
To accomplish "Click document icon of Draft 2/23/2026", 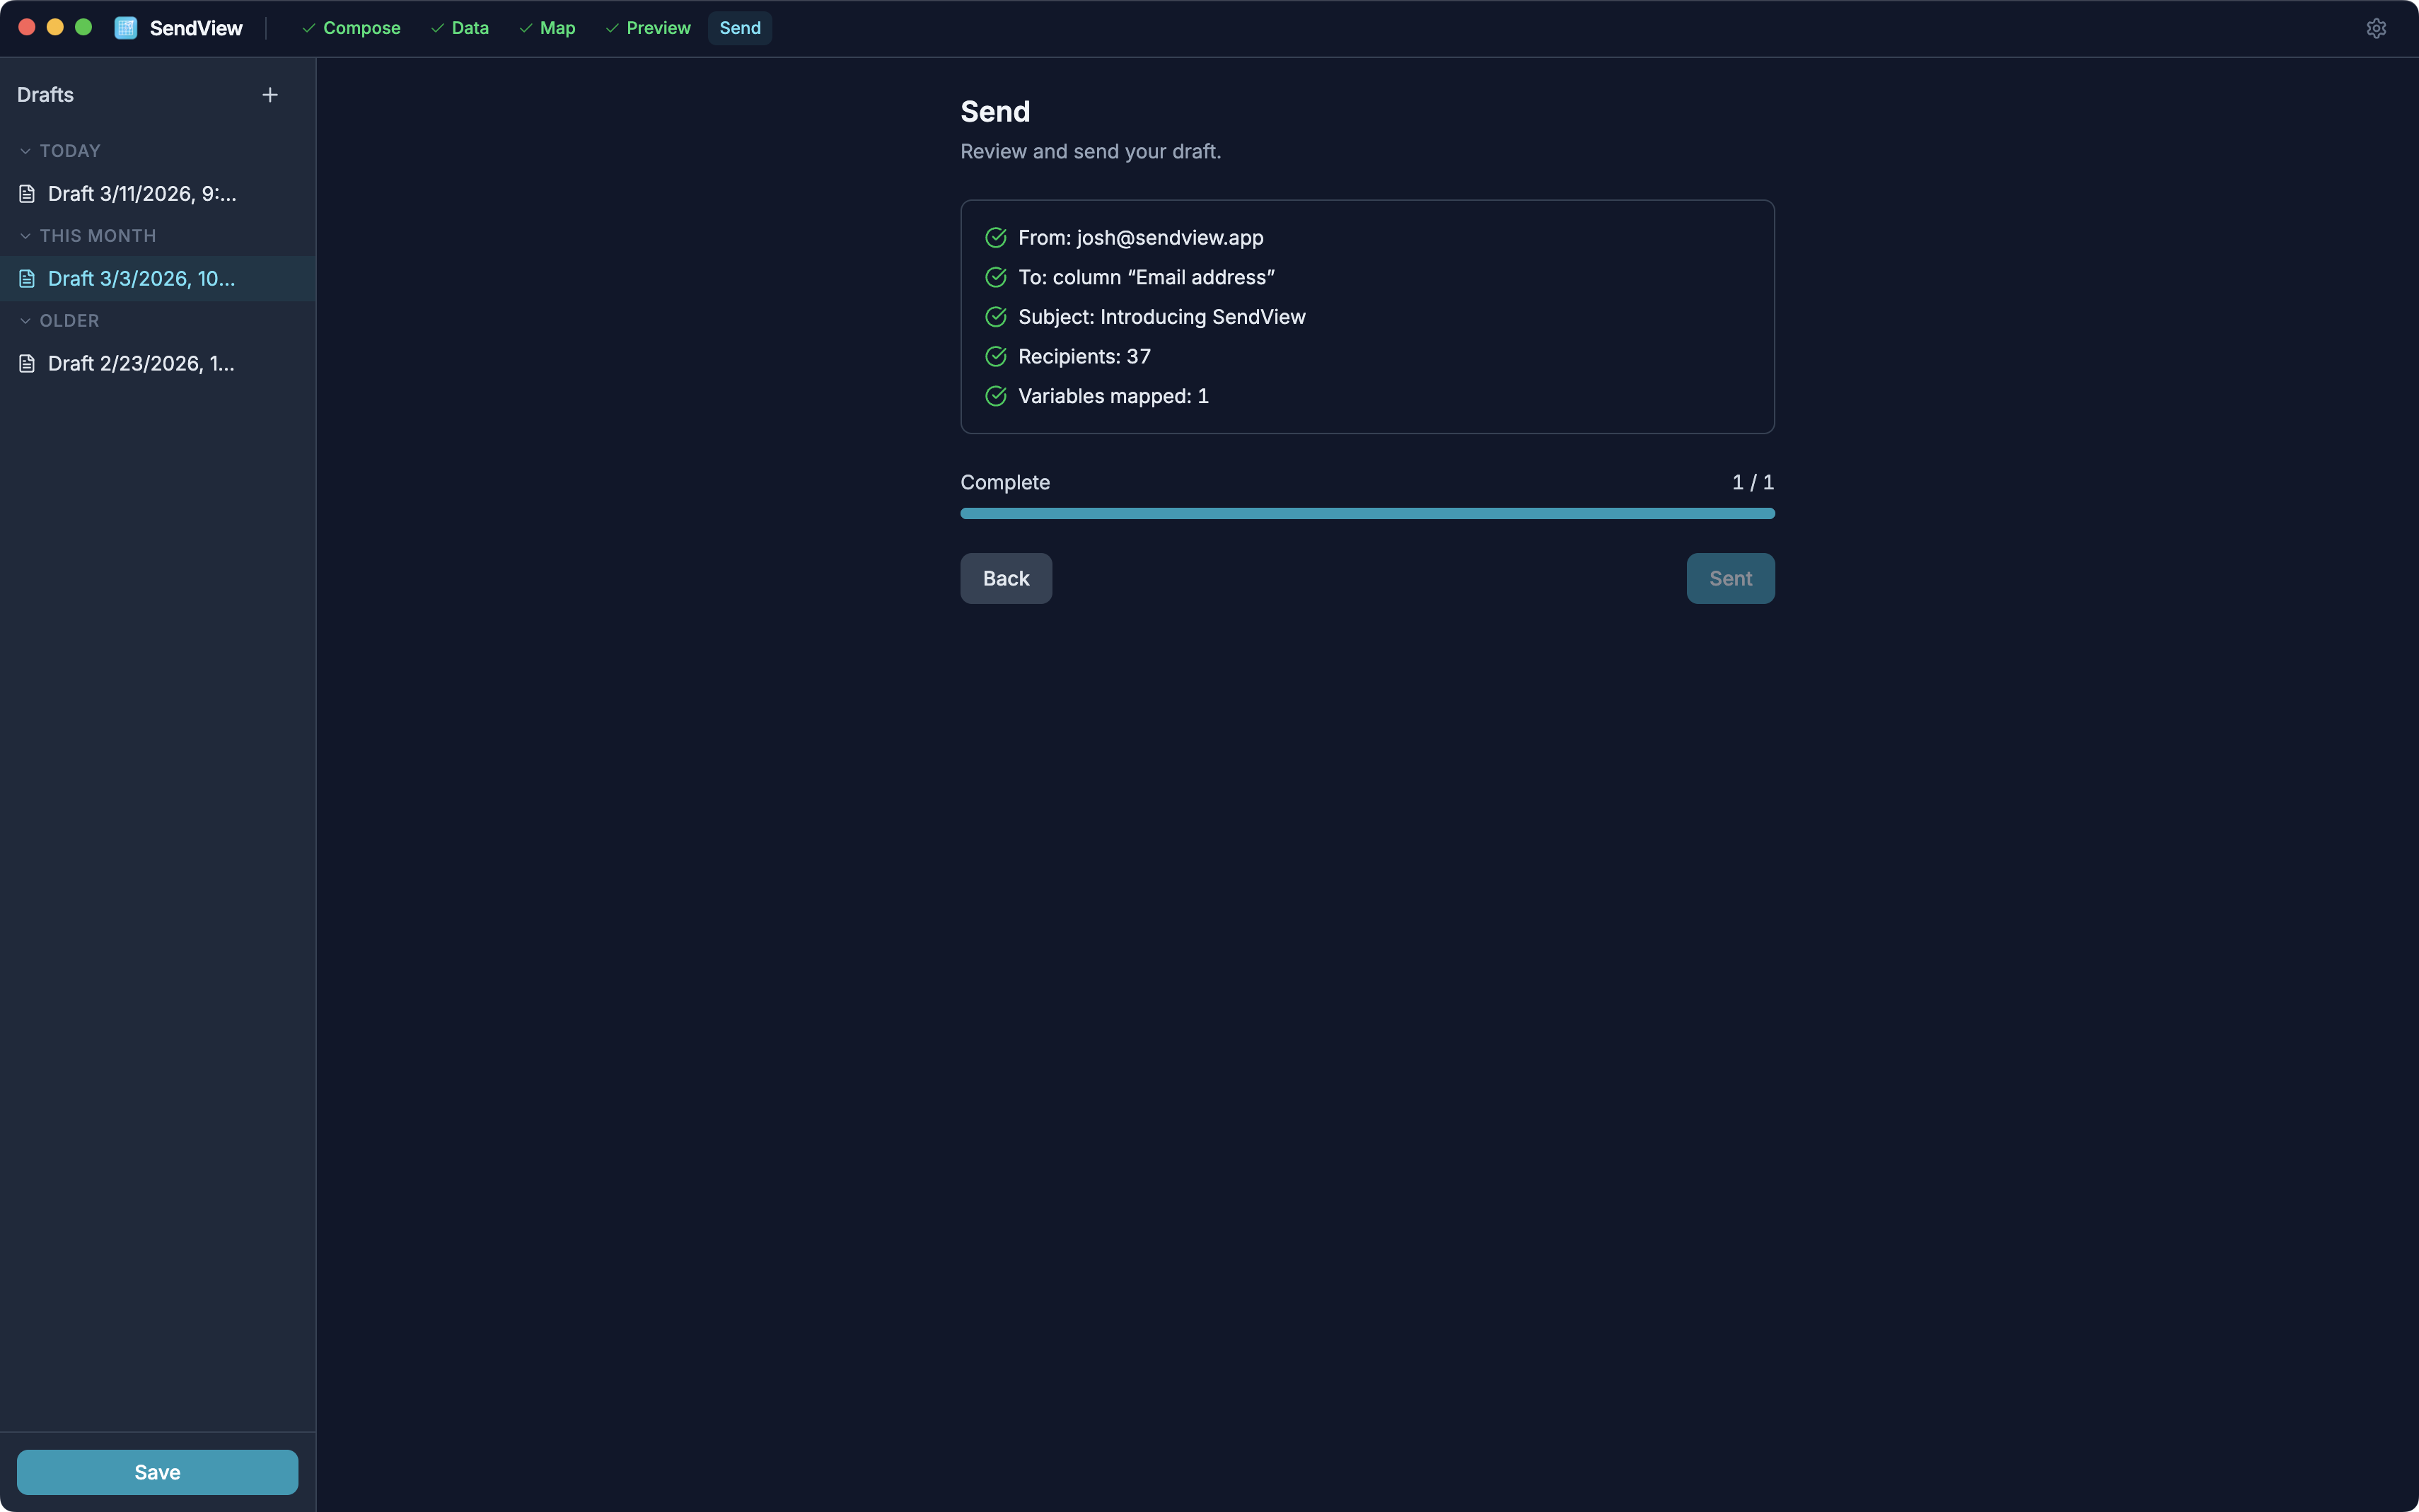I will [27, 364].
